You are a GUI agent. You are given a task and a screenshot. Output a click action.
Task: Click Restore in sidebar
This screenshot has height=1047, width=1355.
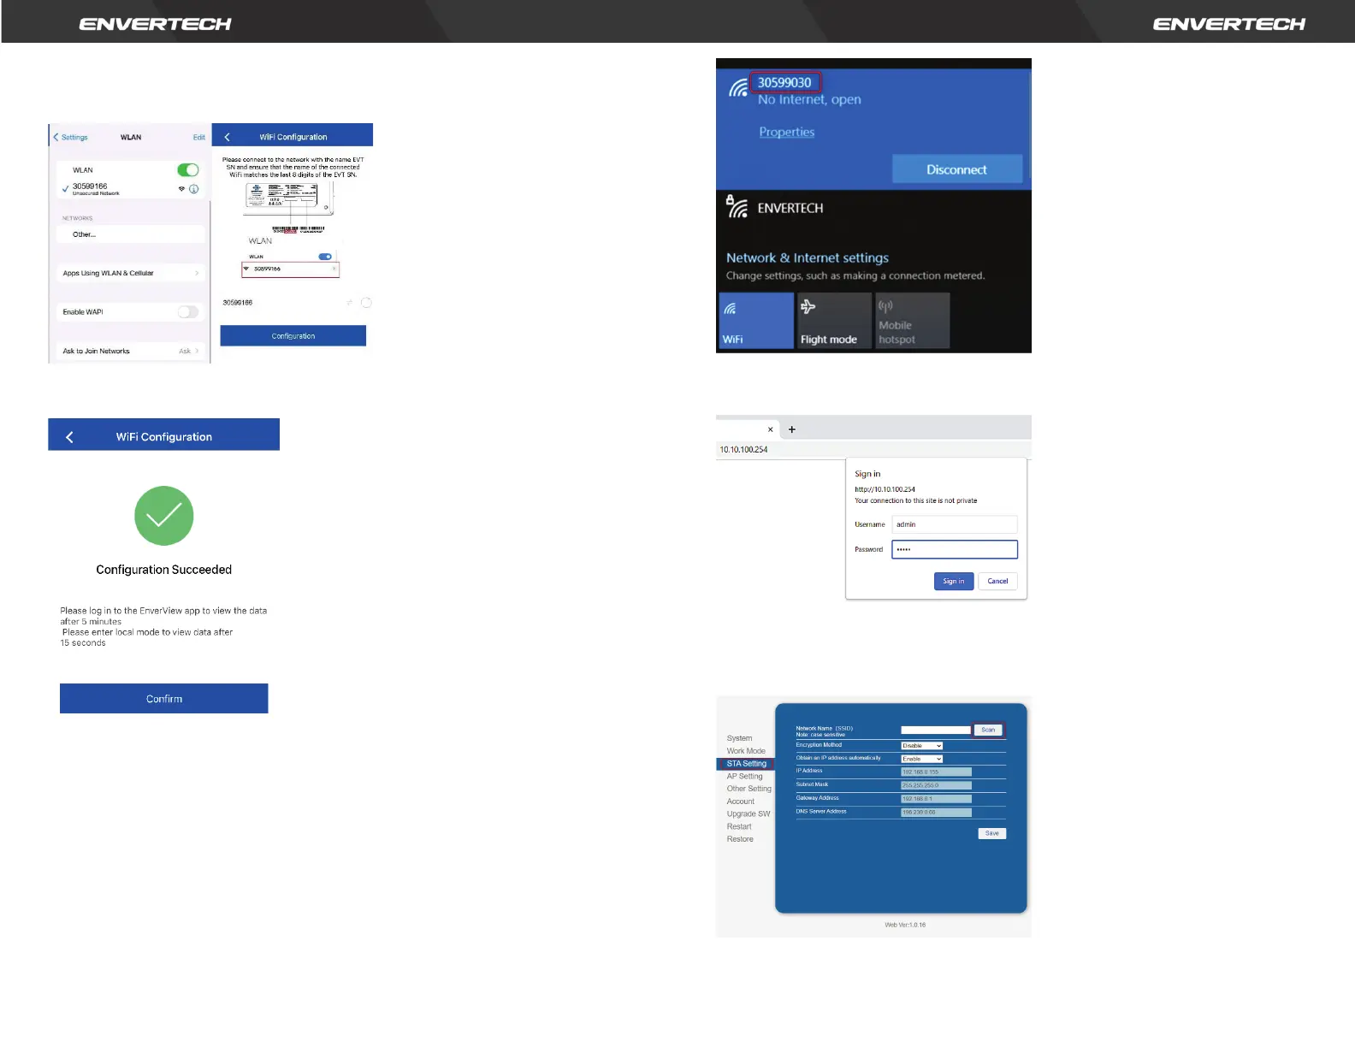tap(740, 839)
